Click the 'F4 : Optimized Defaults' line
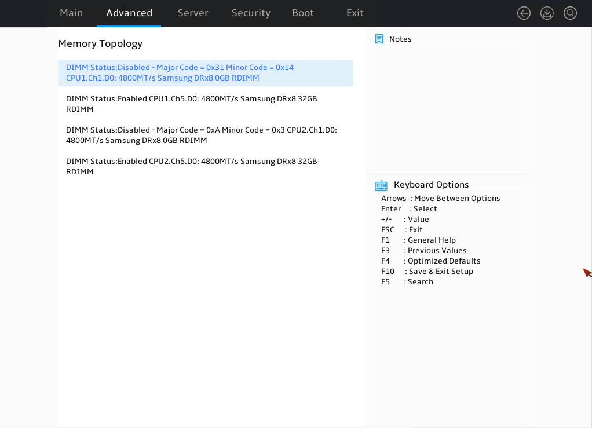Image resolution: width=592 pixels, height=428 pixels. point(431,261)
